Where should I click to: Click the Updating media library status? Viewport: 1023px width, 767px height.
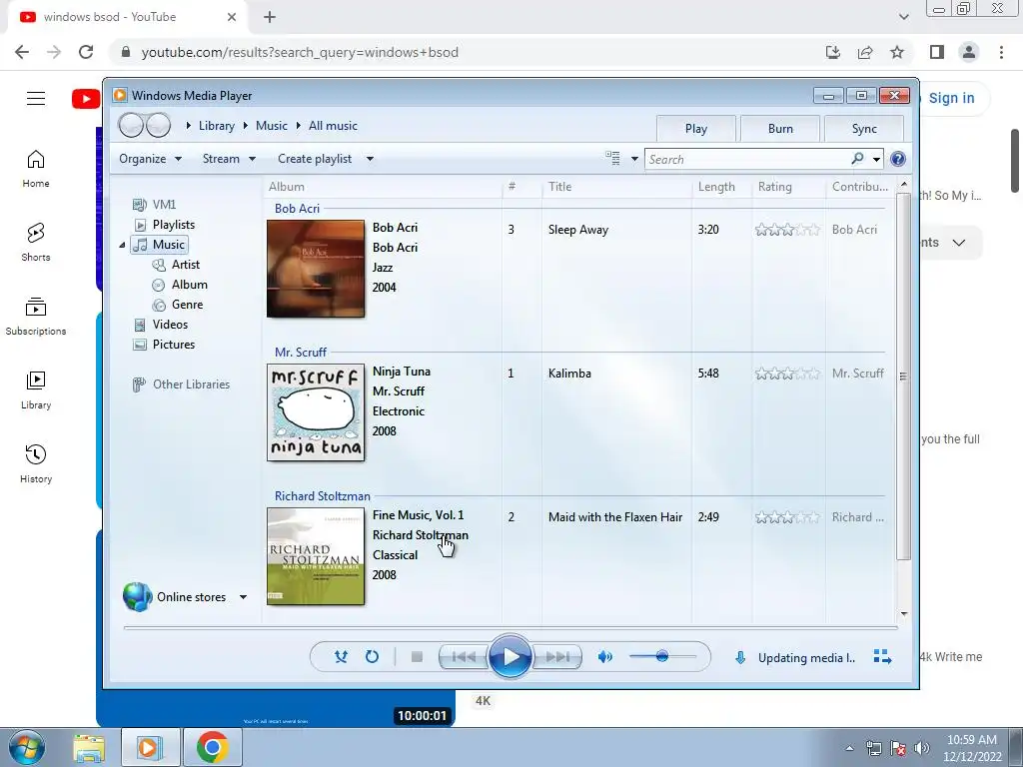pyautogui.click(x=806, y=657)
